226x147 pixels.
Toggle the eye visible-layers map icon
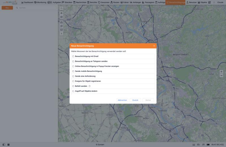(x=61, y=13)
